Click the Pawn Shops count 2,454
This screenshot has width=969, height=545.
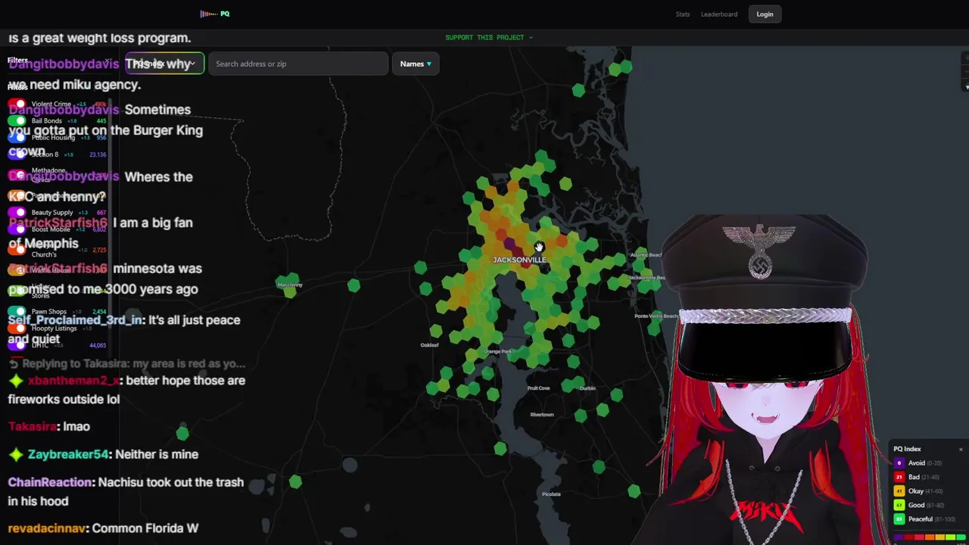[99, 312]
